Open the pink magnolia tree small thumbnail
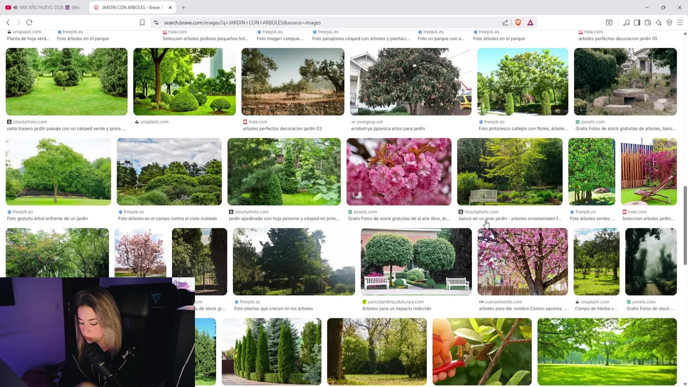Viewport: 688px width, 387px height. pyautogui.click(x=140, y=253)
